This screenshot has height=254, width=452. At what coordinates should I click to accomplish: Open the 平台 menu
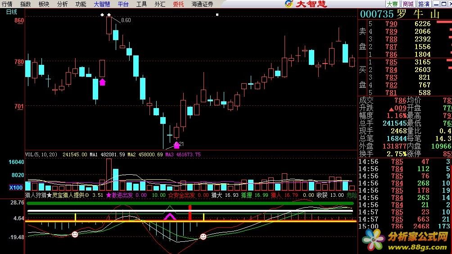pyautogui.click(x=123, y=4)
